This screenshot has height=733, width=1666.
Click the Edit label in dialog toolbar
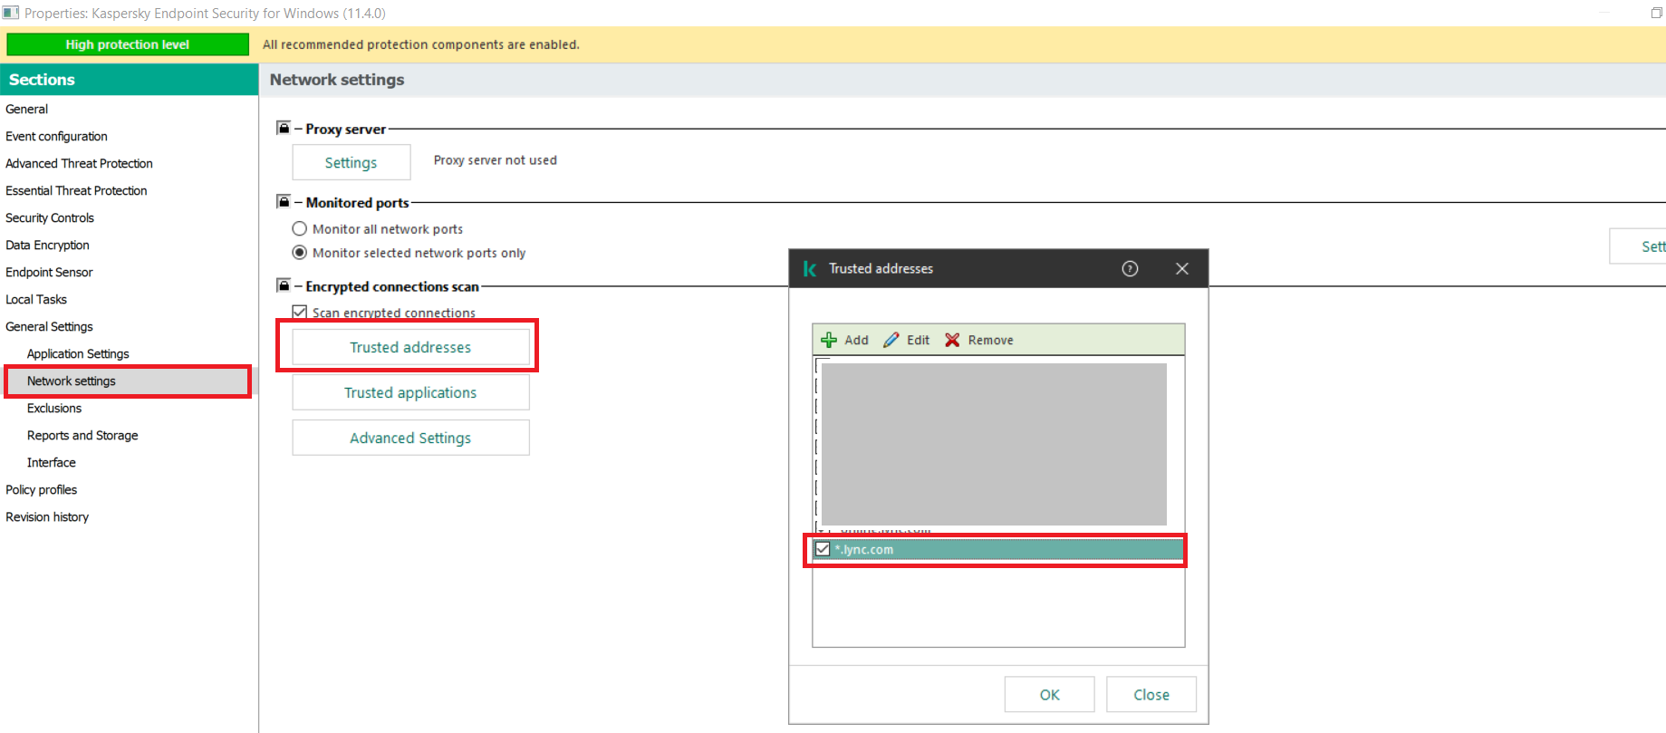coord(918,340)
